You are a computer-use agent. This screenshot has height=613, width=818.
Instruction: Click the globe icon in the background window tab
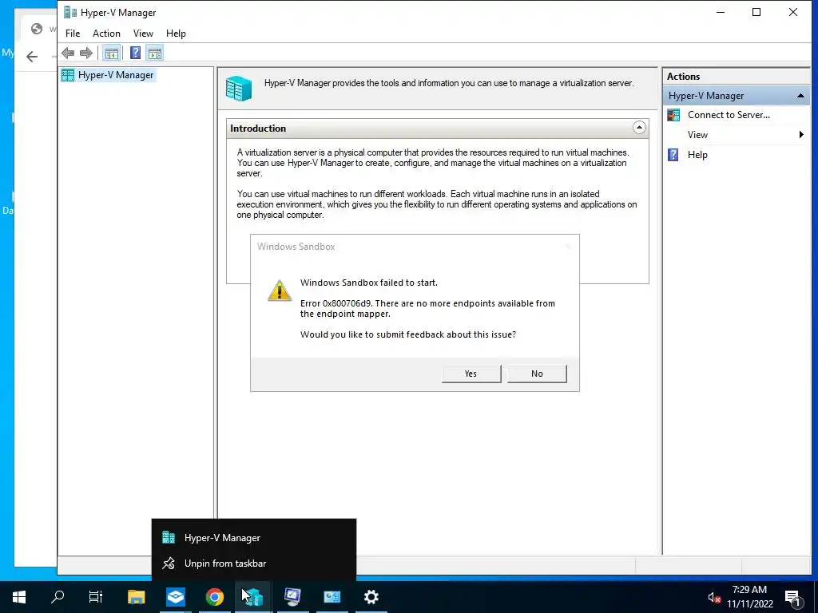[x=37, y=29]
